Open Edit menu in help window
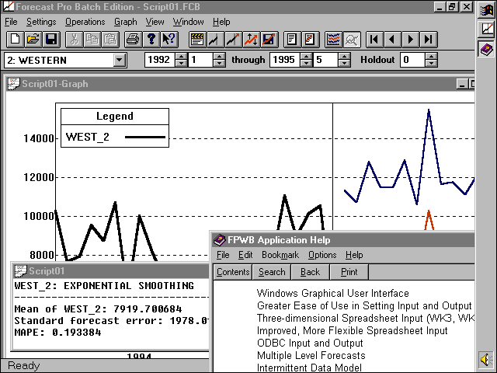This screenshot has width=497, height=373. (245, 255)
